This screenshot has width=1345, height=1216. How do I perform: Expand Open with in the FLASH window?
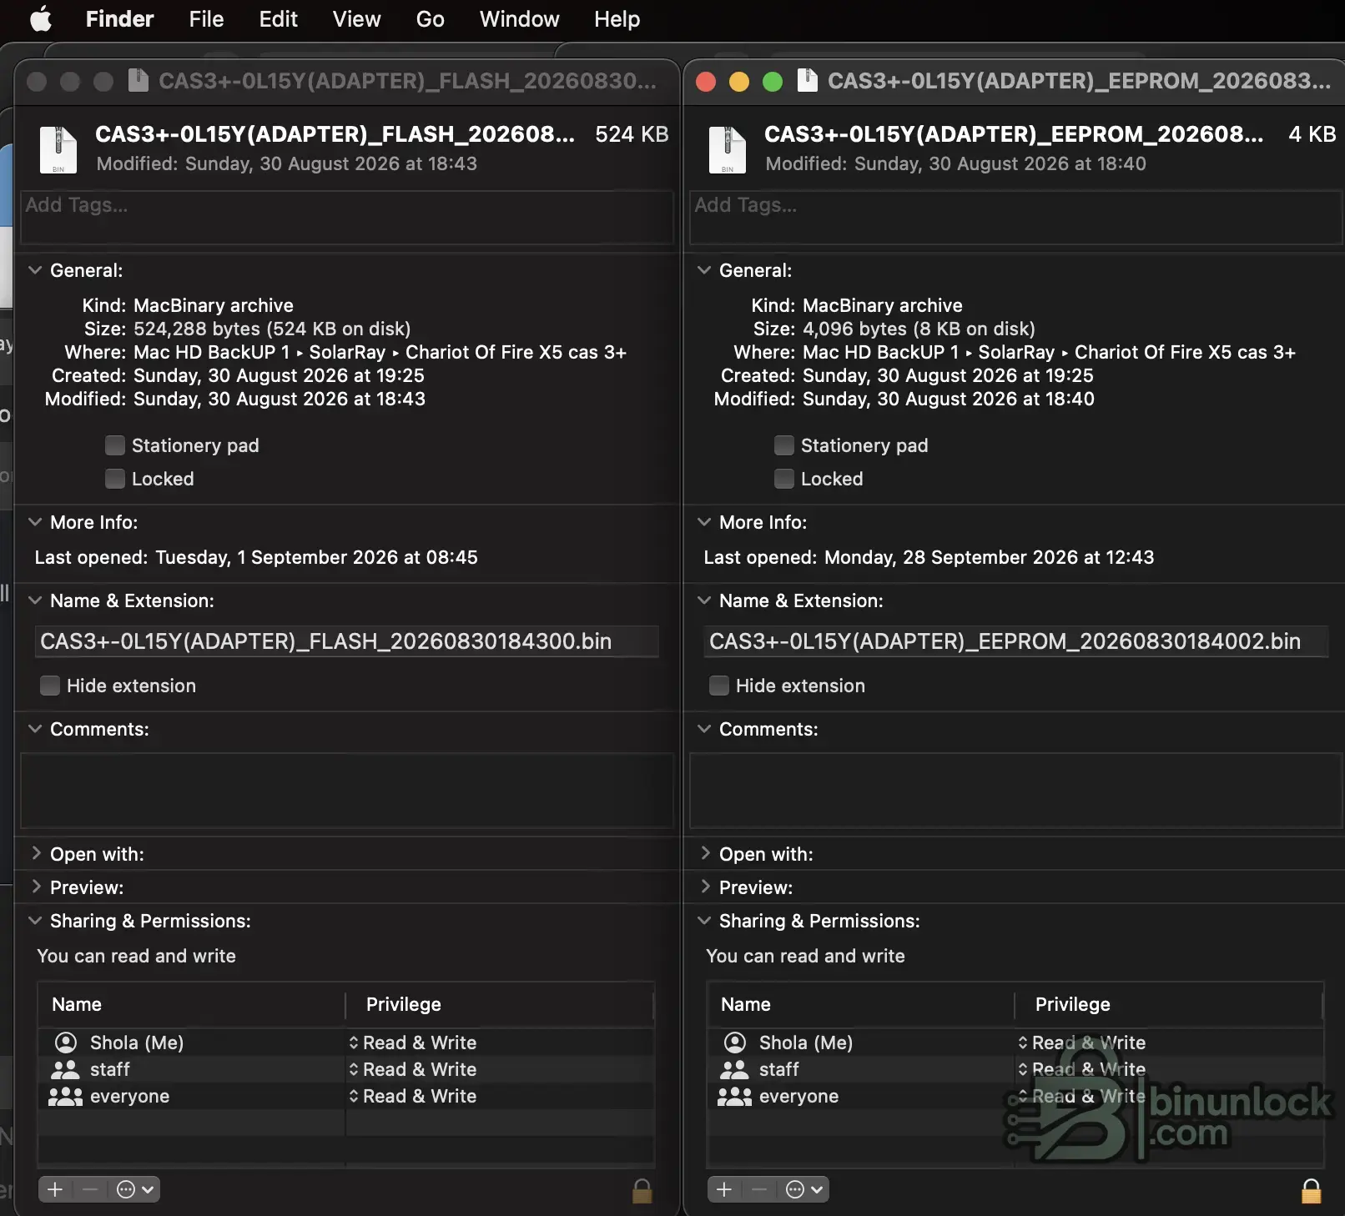pos(35,853)
